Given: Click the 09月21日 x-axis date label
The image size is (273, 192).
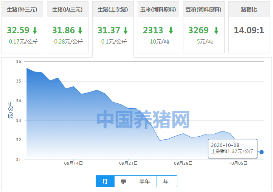Looking at the screenshot, I should point(129,163).
